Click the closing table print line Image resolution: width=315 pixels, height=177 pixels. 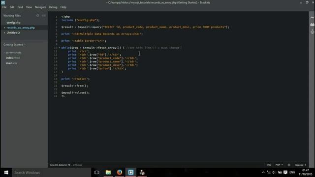(x=75, y=79)
